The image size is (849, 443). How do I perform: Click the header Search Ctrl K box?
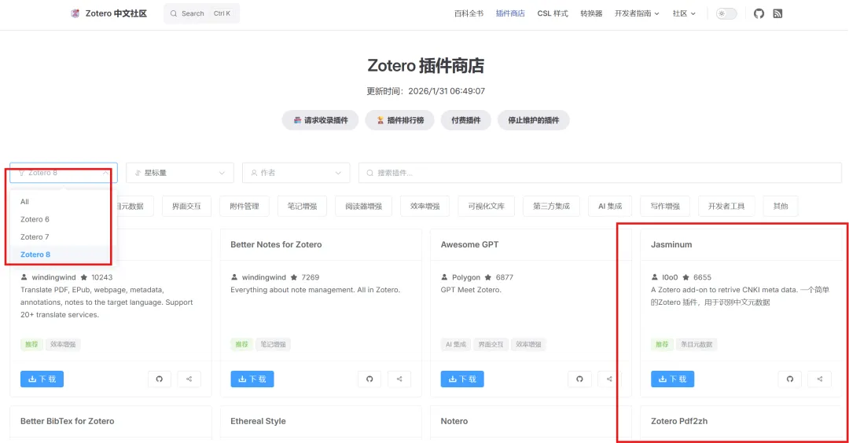pyautogui.click(x=201, y=13)
